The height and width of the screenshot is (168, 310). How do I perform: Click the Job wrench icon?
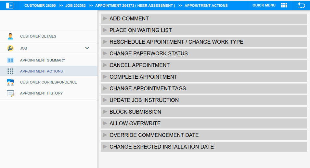[10, 48]
